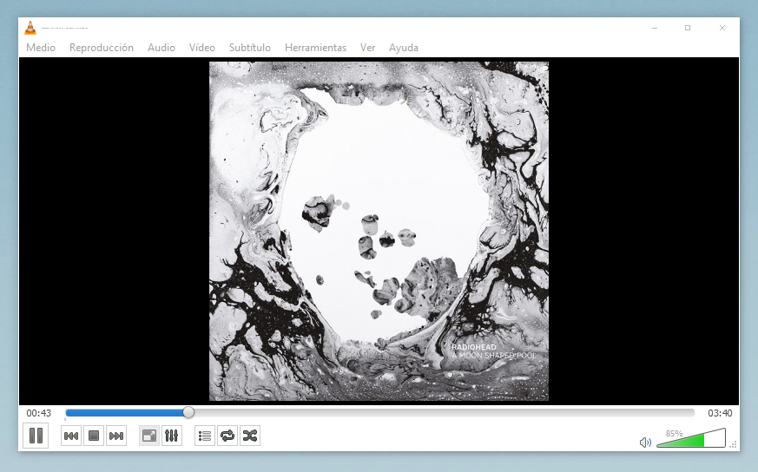This screenshot has width=758, height=472.
Task: Open the Audio menu
Action: (161, 48)
